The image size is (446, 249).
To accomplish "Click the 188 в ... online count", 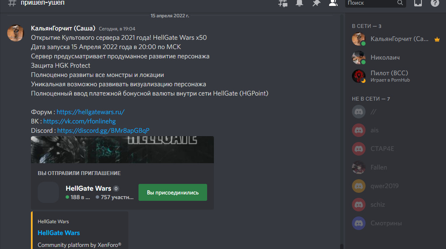I will pos(78,197).
